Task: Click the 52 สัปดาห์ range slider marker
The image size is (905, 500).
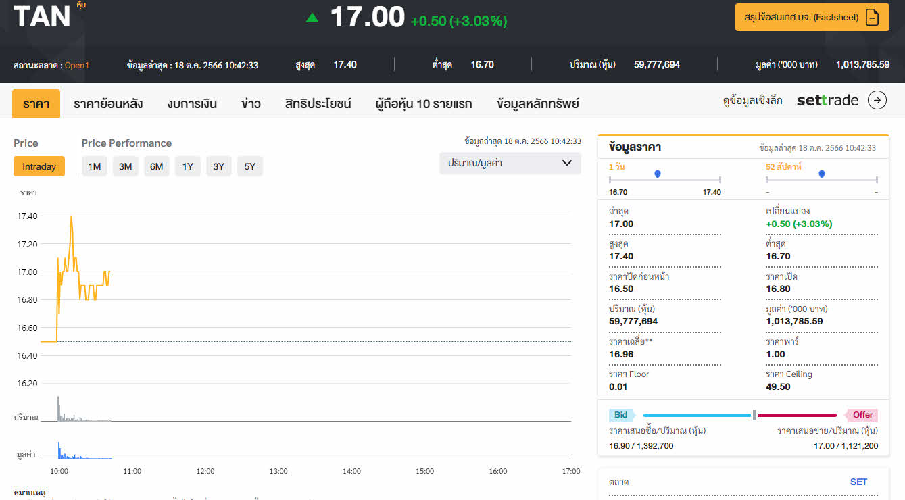Action: click(822, 174)
